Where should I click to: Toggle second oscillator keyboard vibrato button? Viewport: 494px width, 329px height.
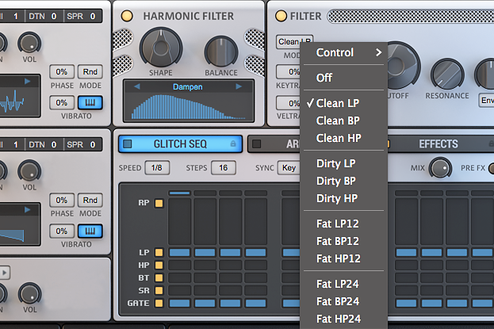[90, 231]
